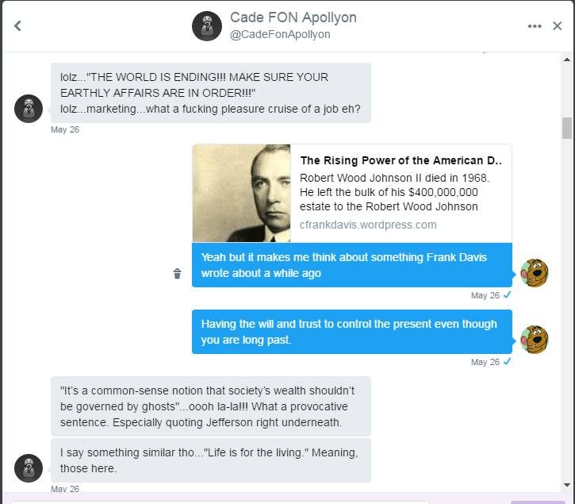Click the gray scrollbar thumb
575x504 pixels.
[567, 128]
